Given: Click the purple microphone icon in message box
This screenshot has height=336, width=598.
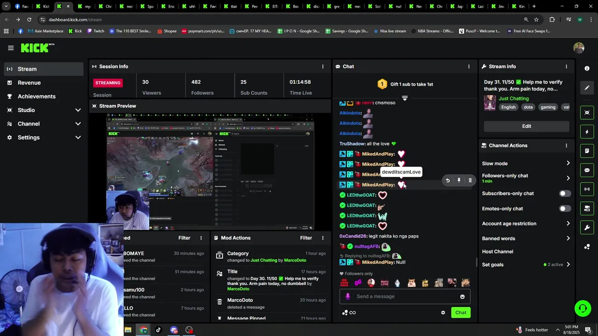Looking at the screenshot, I should 348,296.
